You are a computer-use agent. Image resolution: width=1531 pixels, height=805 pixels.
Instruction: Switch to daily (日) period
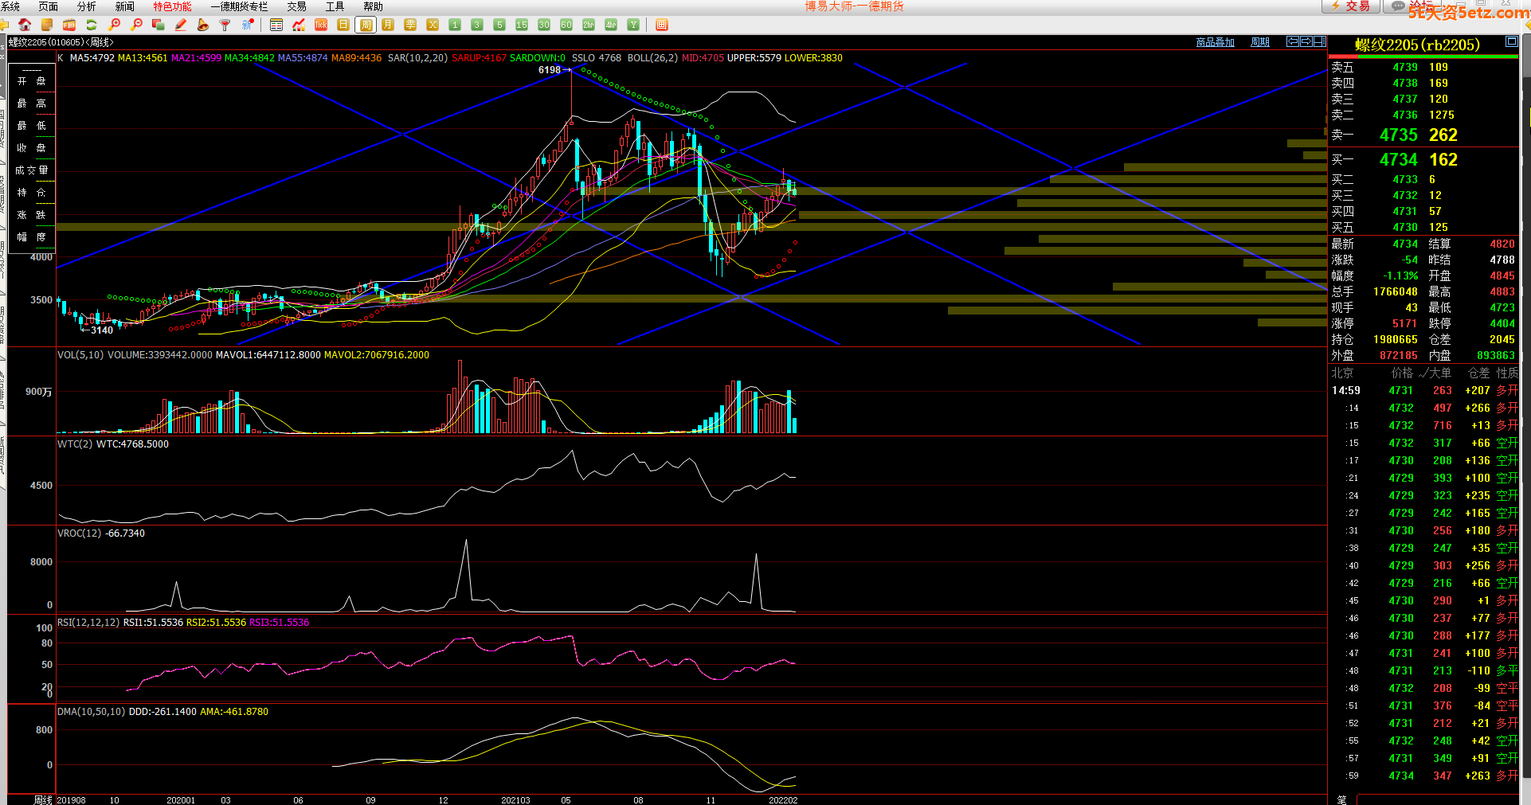pyautogui.click(x=343, y=25)
